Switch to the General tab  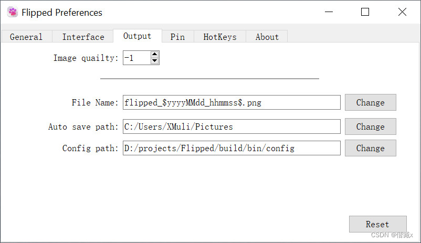point(26,37)
